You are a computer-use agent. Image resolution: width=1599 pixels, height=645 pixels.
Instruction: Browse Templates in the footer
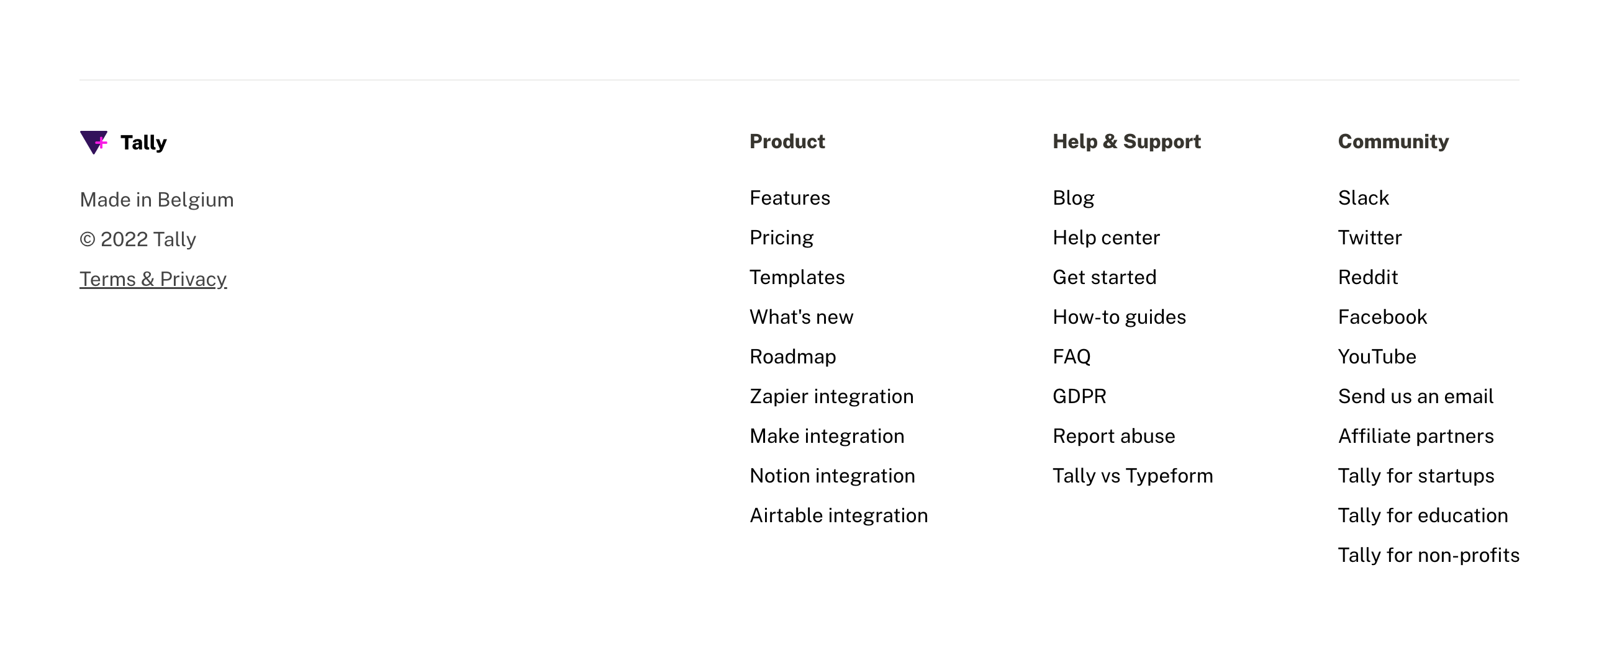797,277
